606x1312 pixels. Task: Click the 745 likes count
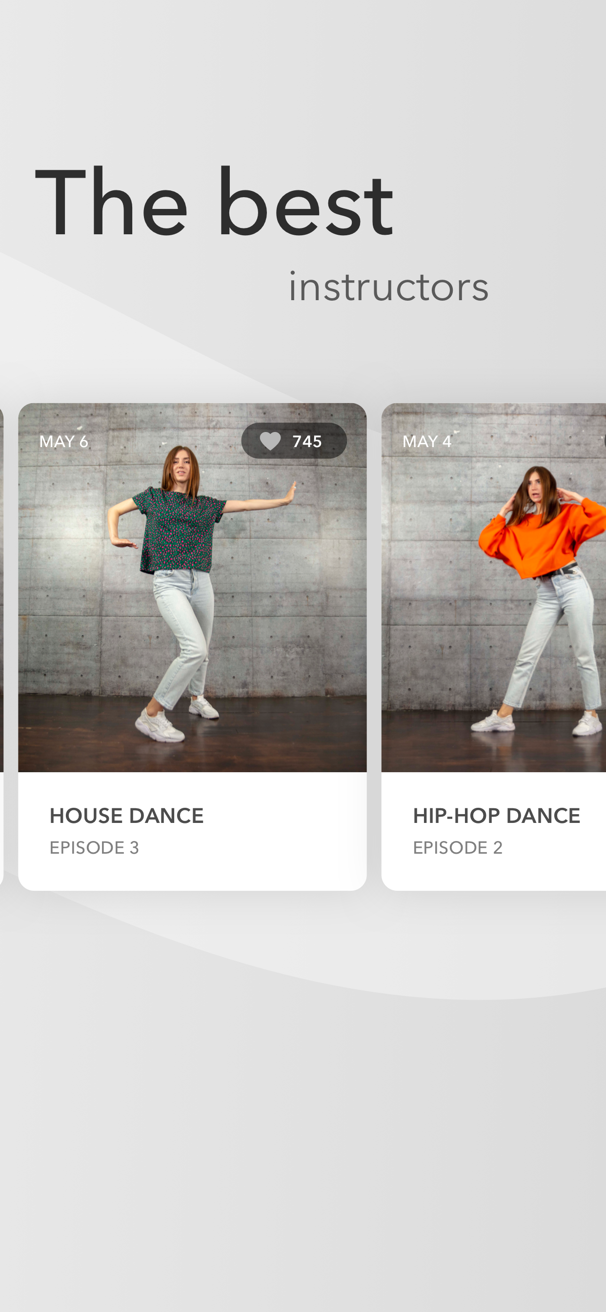point(307,441)
